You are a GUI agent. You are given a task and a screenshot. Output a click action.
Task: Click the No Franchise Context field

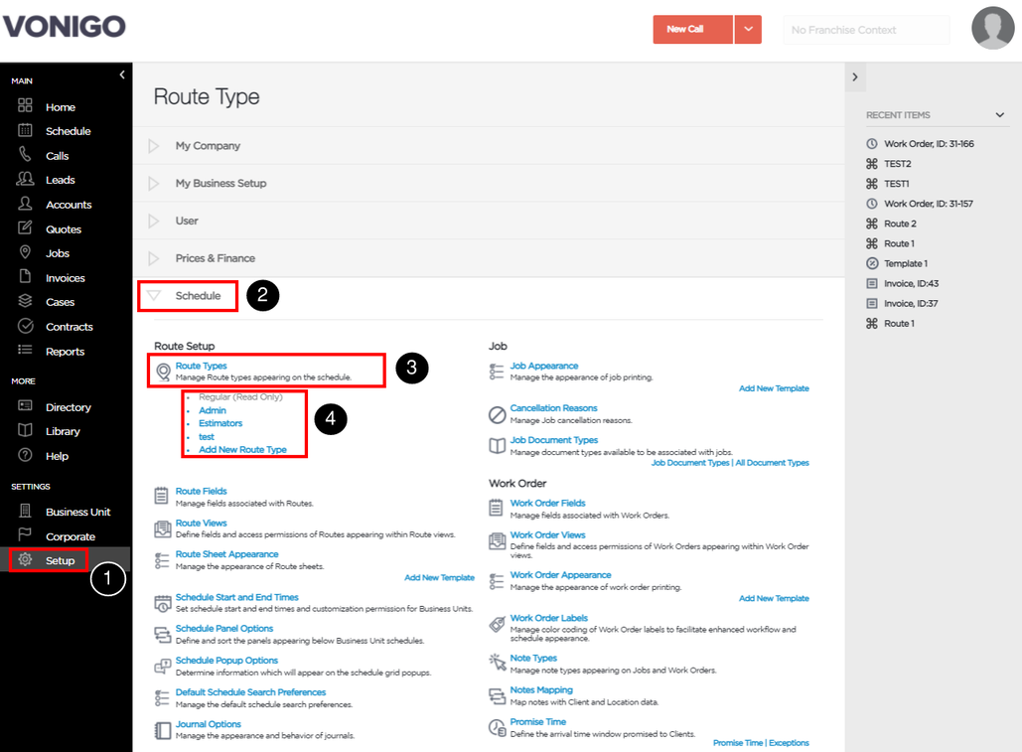pyautogui.click(x=866, y=30)
